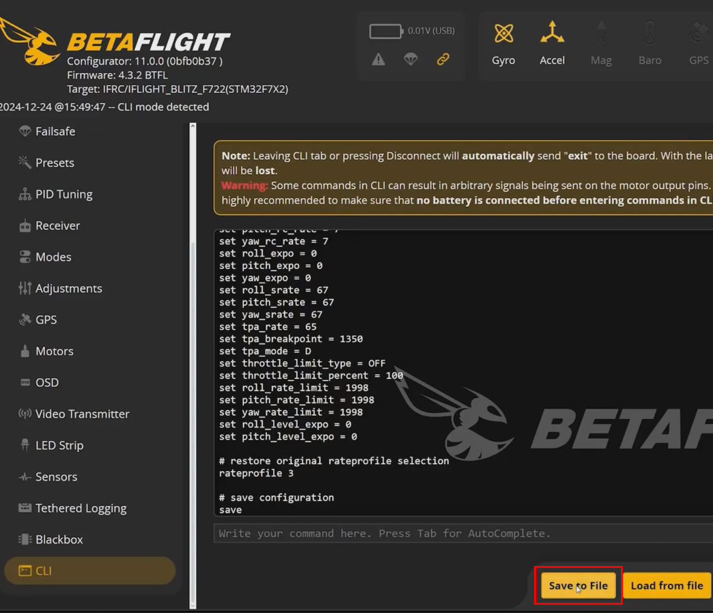Image resolution: width=713 pixels, height=613 pixels.
Task: Switch to the Receiver tab
Action: point(57,225)
